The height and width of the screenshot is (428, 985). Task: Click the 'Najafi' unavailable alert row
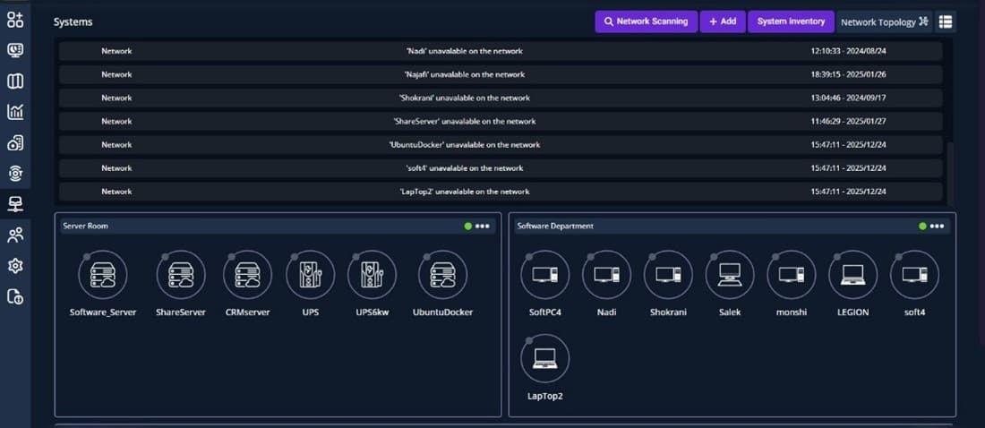tap(501, 74)
